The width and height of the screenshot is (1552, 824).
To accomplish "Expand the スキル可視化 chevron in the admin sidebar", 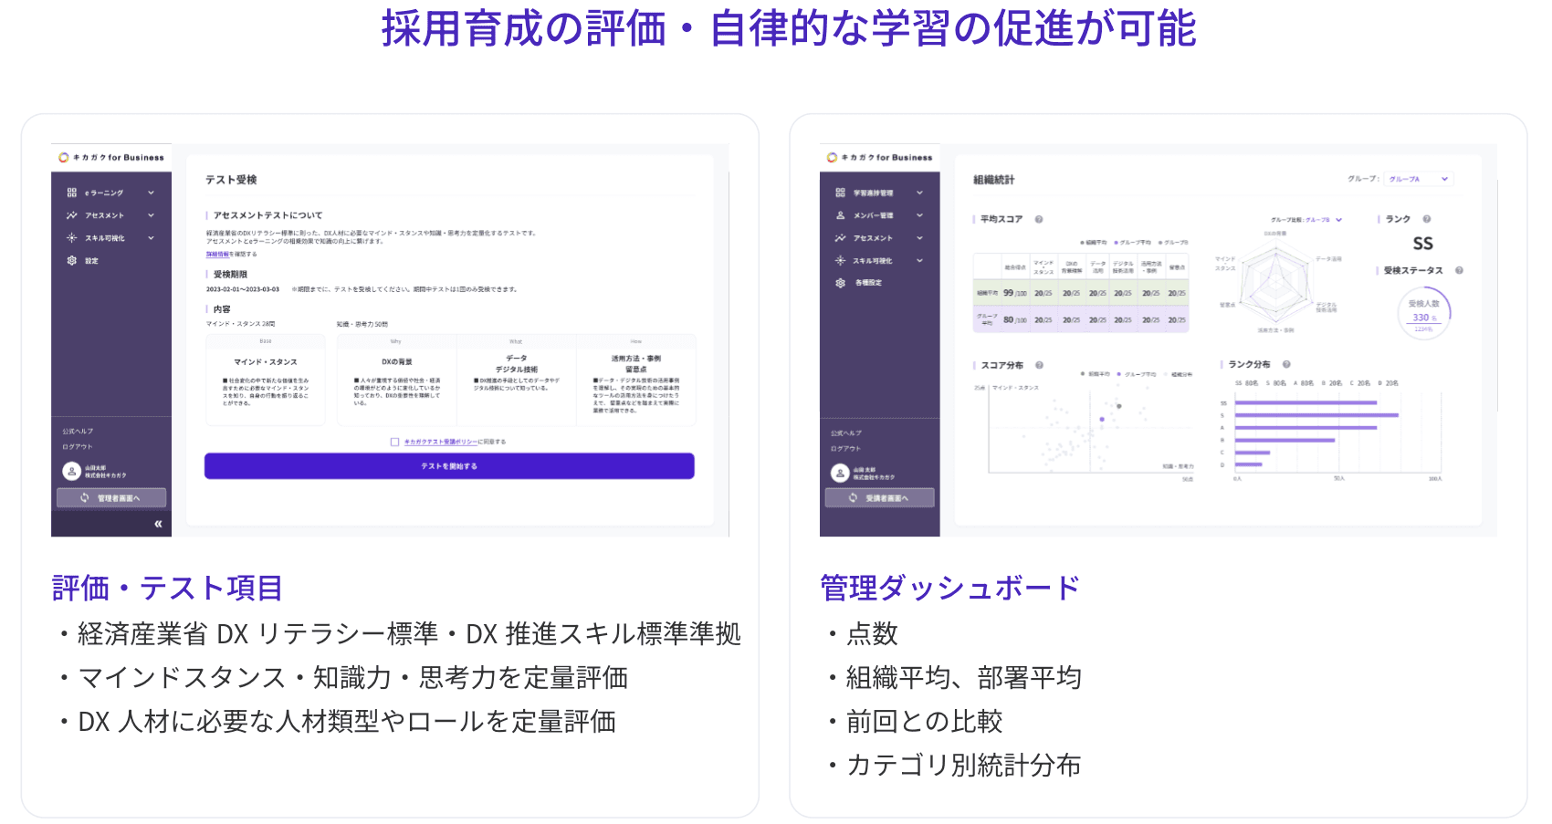I will (919, 260).
